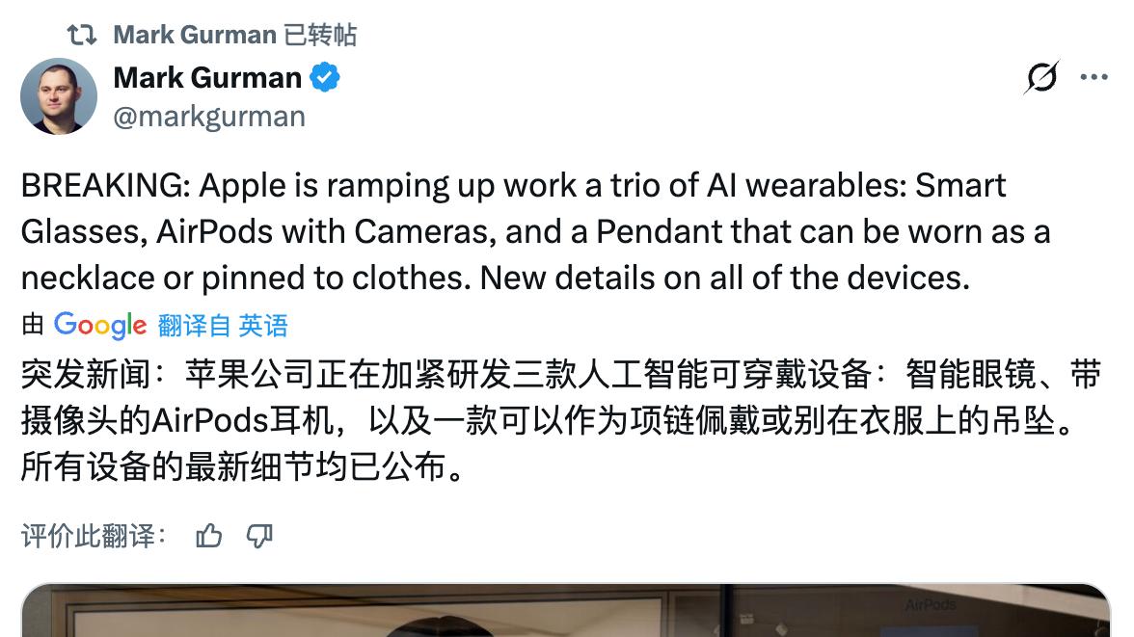Click the bold Mark Gurman display name
The width and height of the screenshot is (1134, 637).
[207, 77]
